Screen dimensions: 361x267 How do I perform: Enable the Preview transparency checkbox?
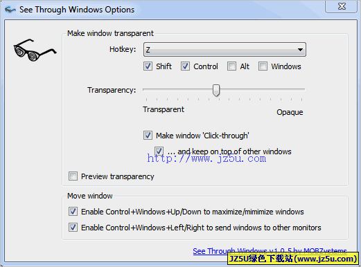click(73, 176)
